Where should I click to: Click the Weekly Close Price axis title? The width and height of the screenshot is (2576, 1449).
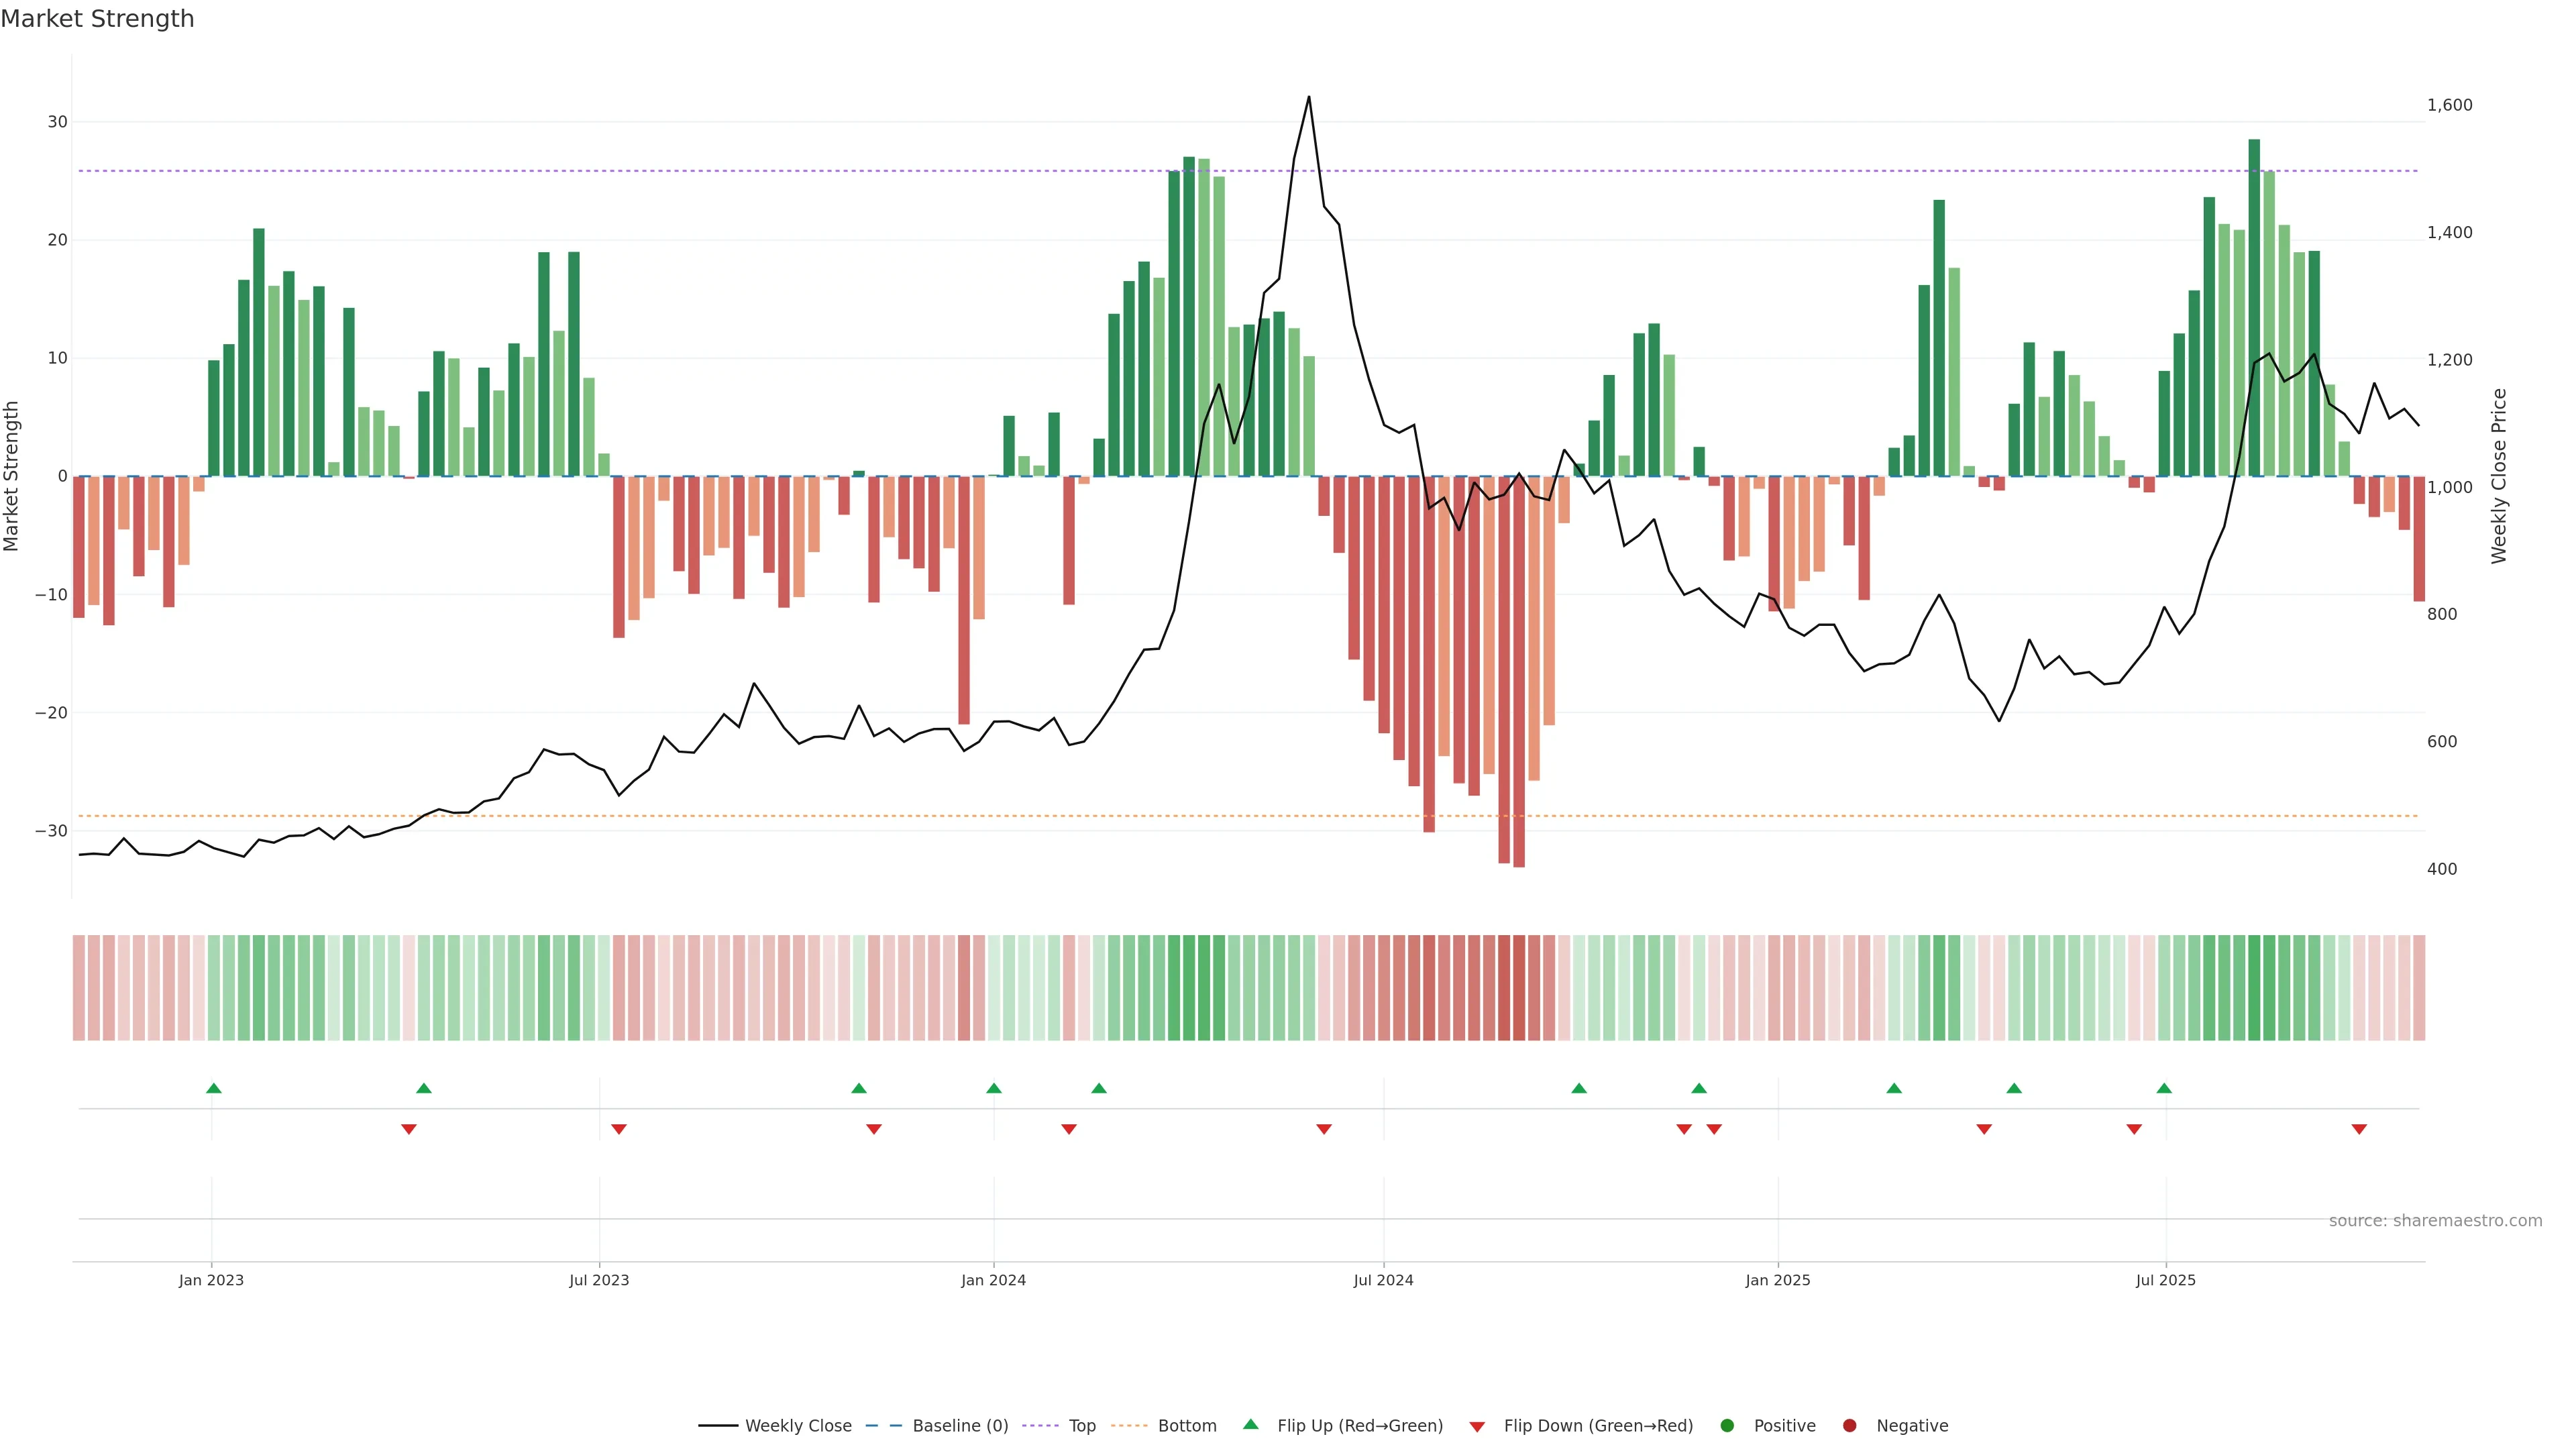pyautogui.click(x=2499, y=476)
